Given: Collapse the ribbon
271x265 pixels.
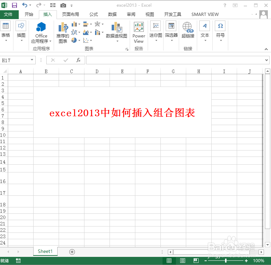Looking at the screenshot, I should point(266,49).
